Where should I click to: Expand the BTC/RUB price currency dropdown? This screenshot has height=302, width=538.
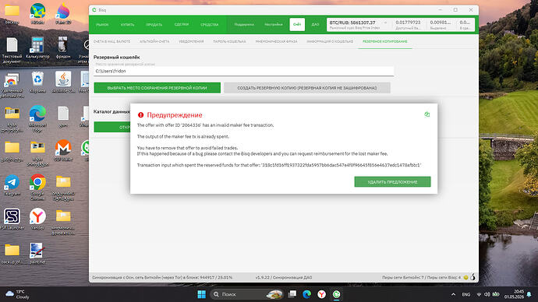click(x=385, y=23)
